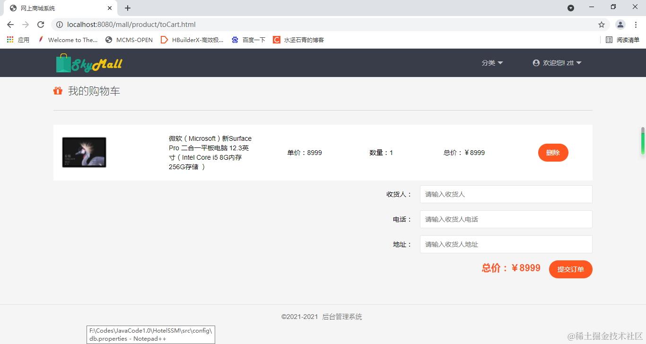Click the gift icon beside 我的购物车
The height and width of the screenshot is (344, 646).
[x=58, y=90]
